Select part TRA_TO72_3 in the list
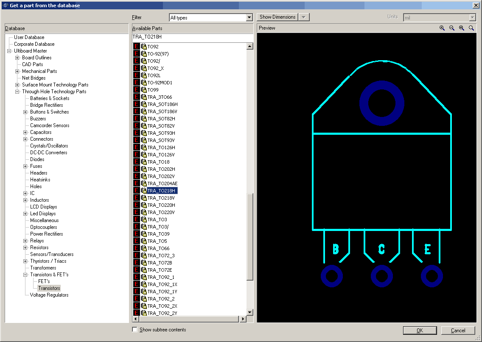Screen dimensions: 482x342 tap(161, 256)
